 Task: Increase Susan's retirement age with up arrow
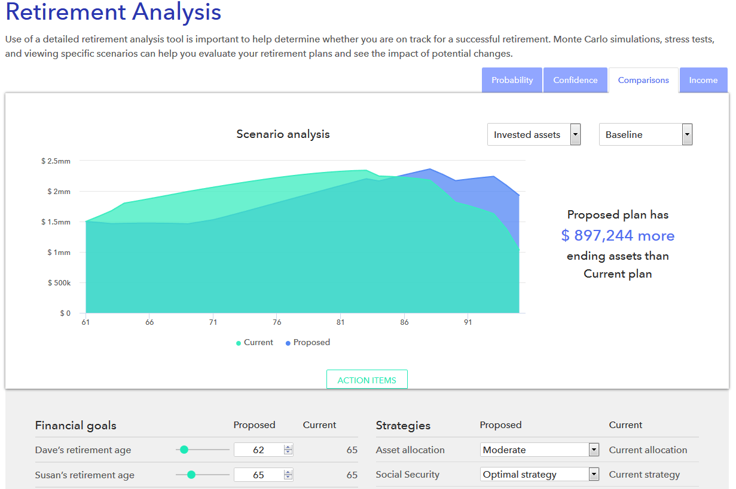tap(288, 472)
